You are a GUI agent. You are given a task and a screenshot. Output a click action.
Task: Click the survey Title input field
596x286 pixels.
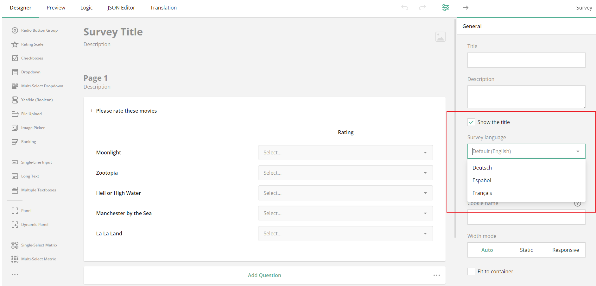[x=526, y=60]
